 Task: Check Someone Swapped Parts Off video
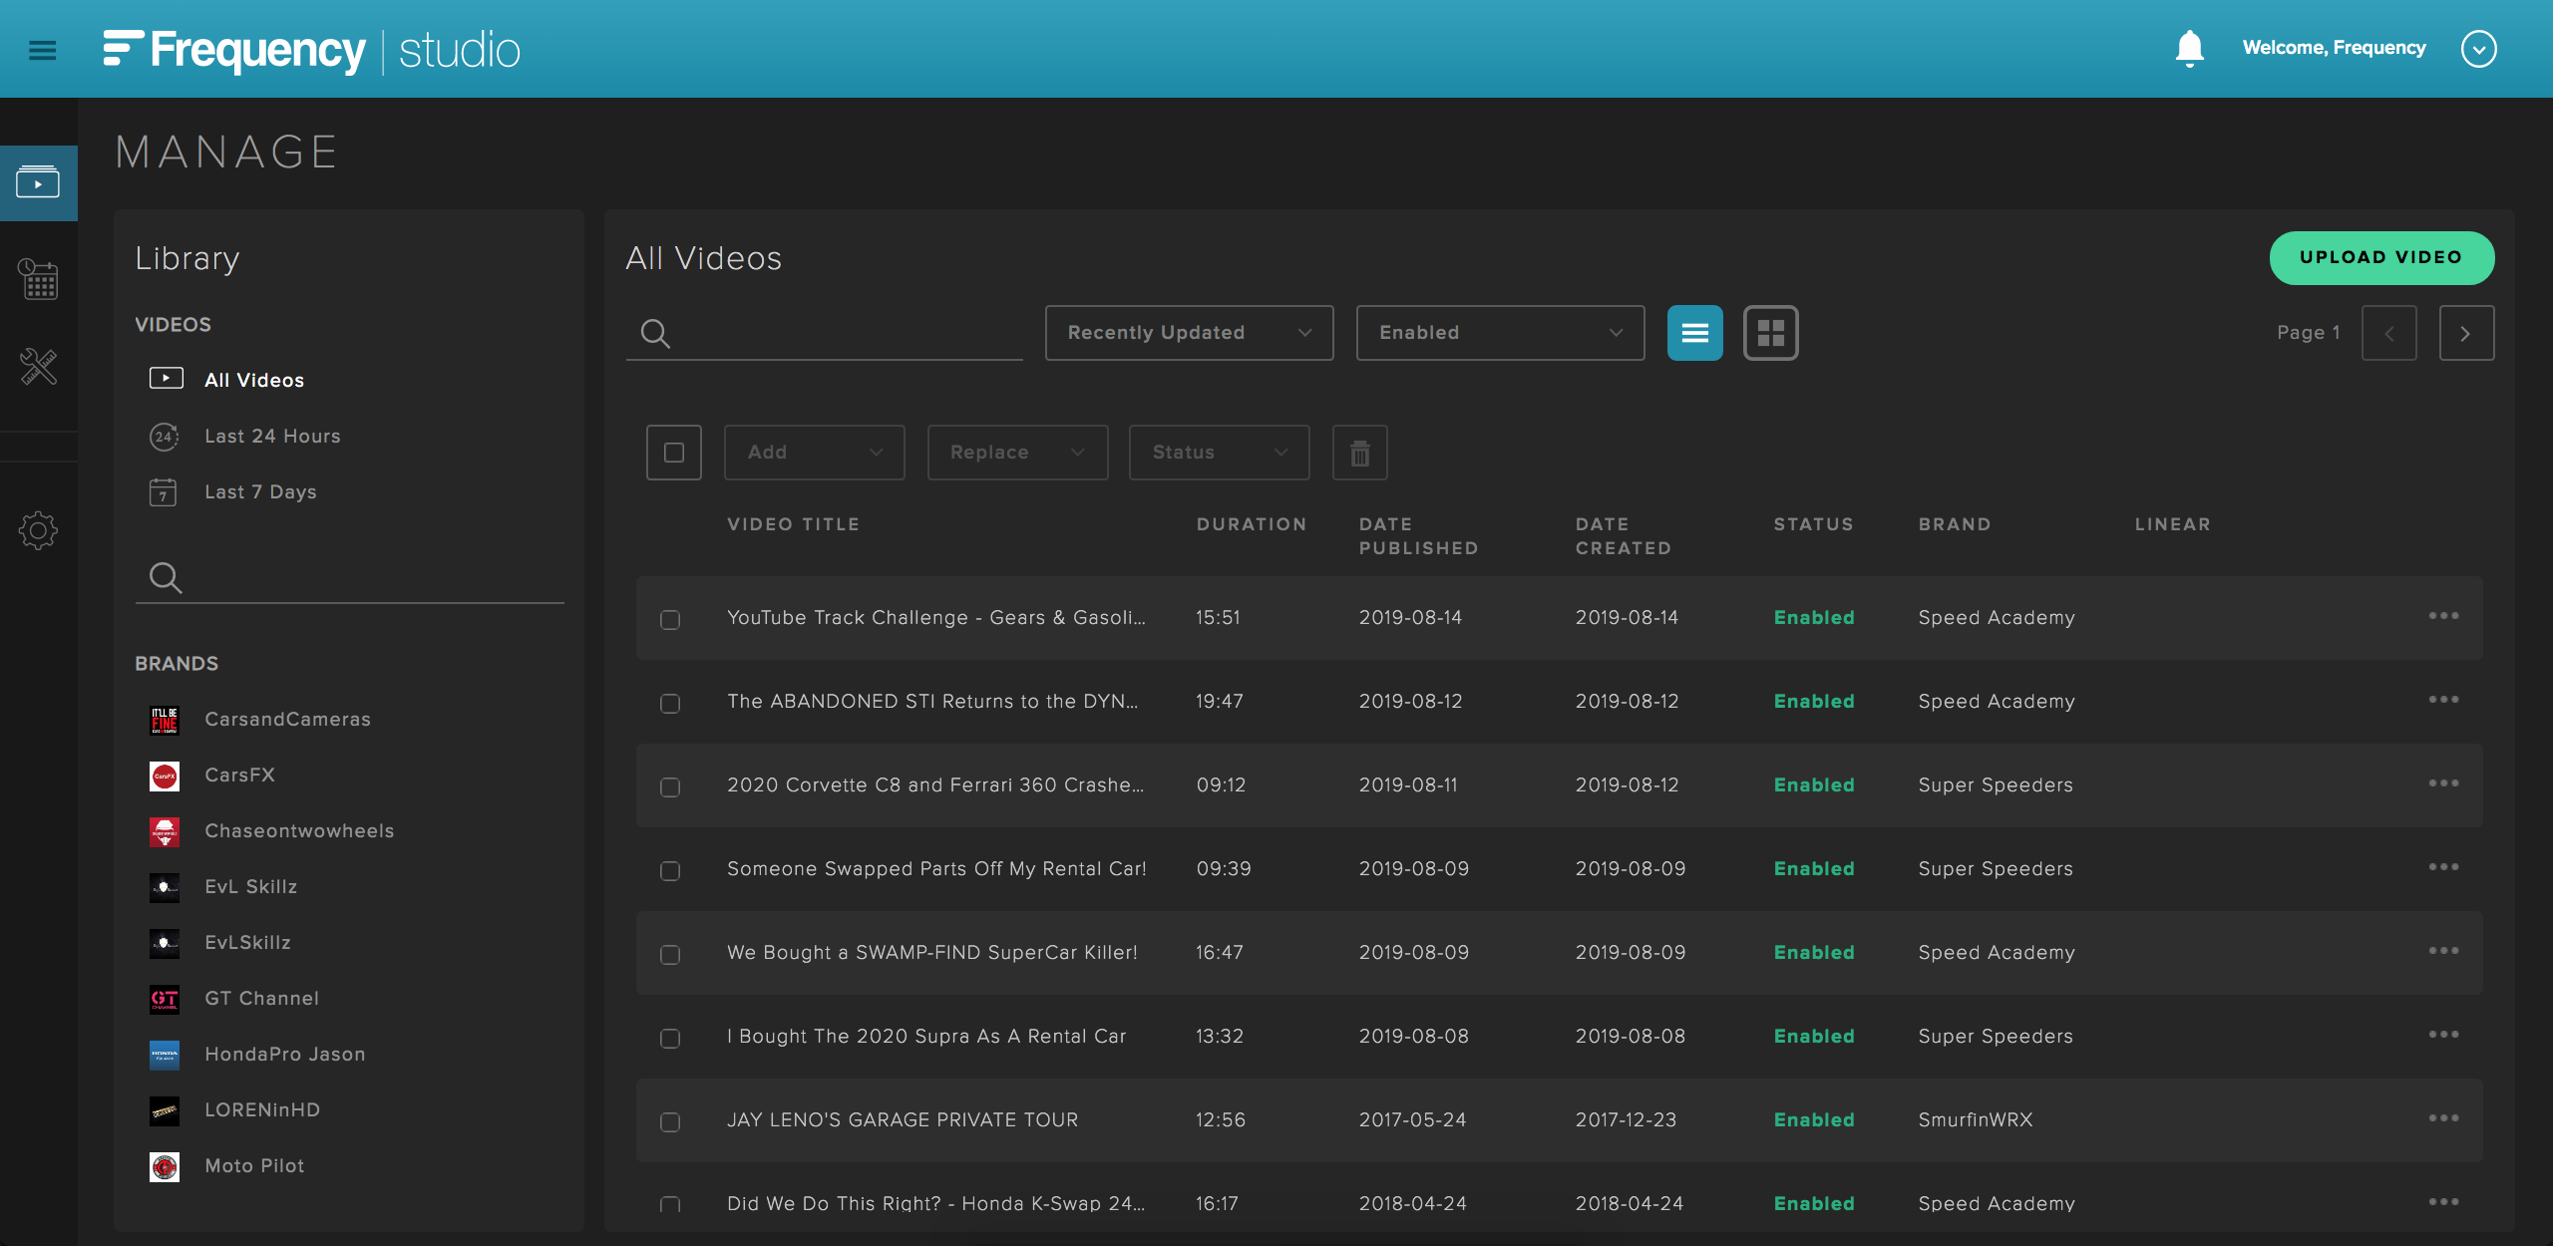[670, 871]
